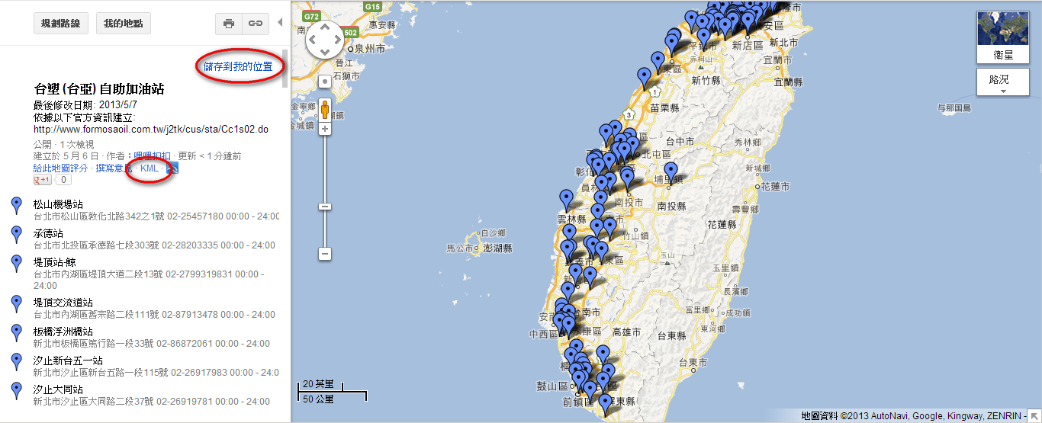Pan the map up arrow
Screen dimensions: 1042x423
click(325, 28)
